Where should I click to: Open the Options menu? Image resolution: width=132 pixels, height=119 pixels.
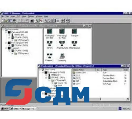(x=31, y=16)
